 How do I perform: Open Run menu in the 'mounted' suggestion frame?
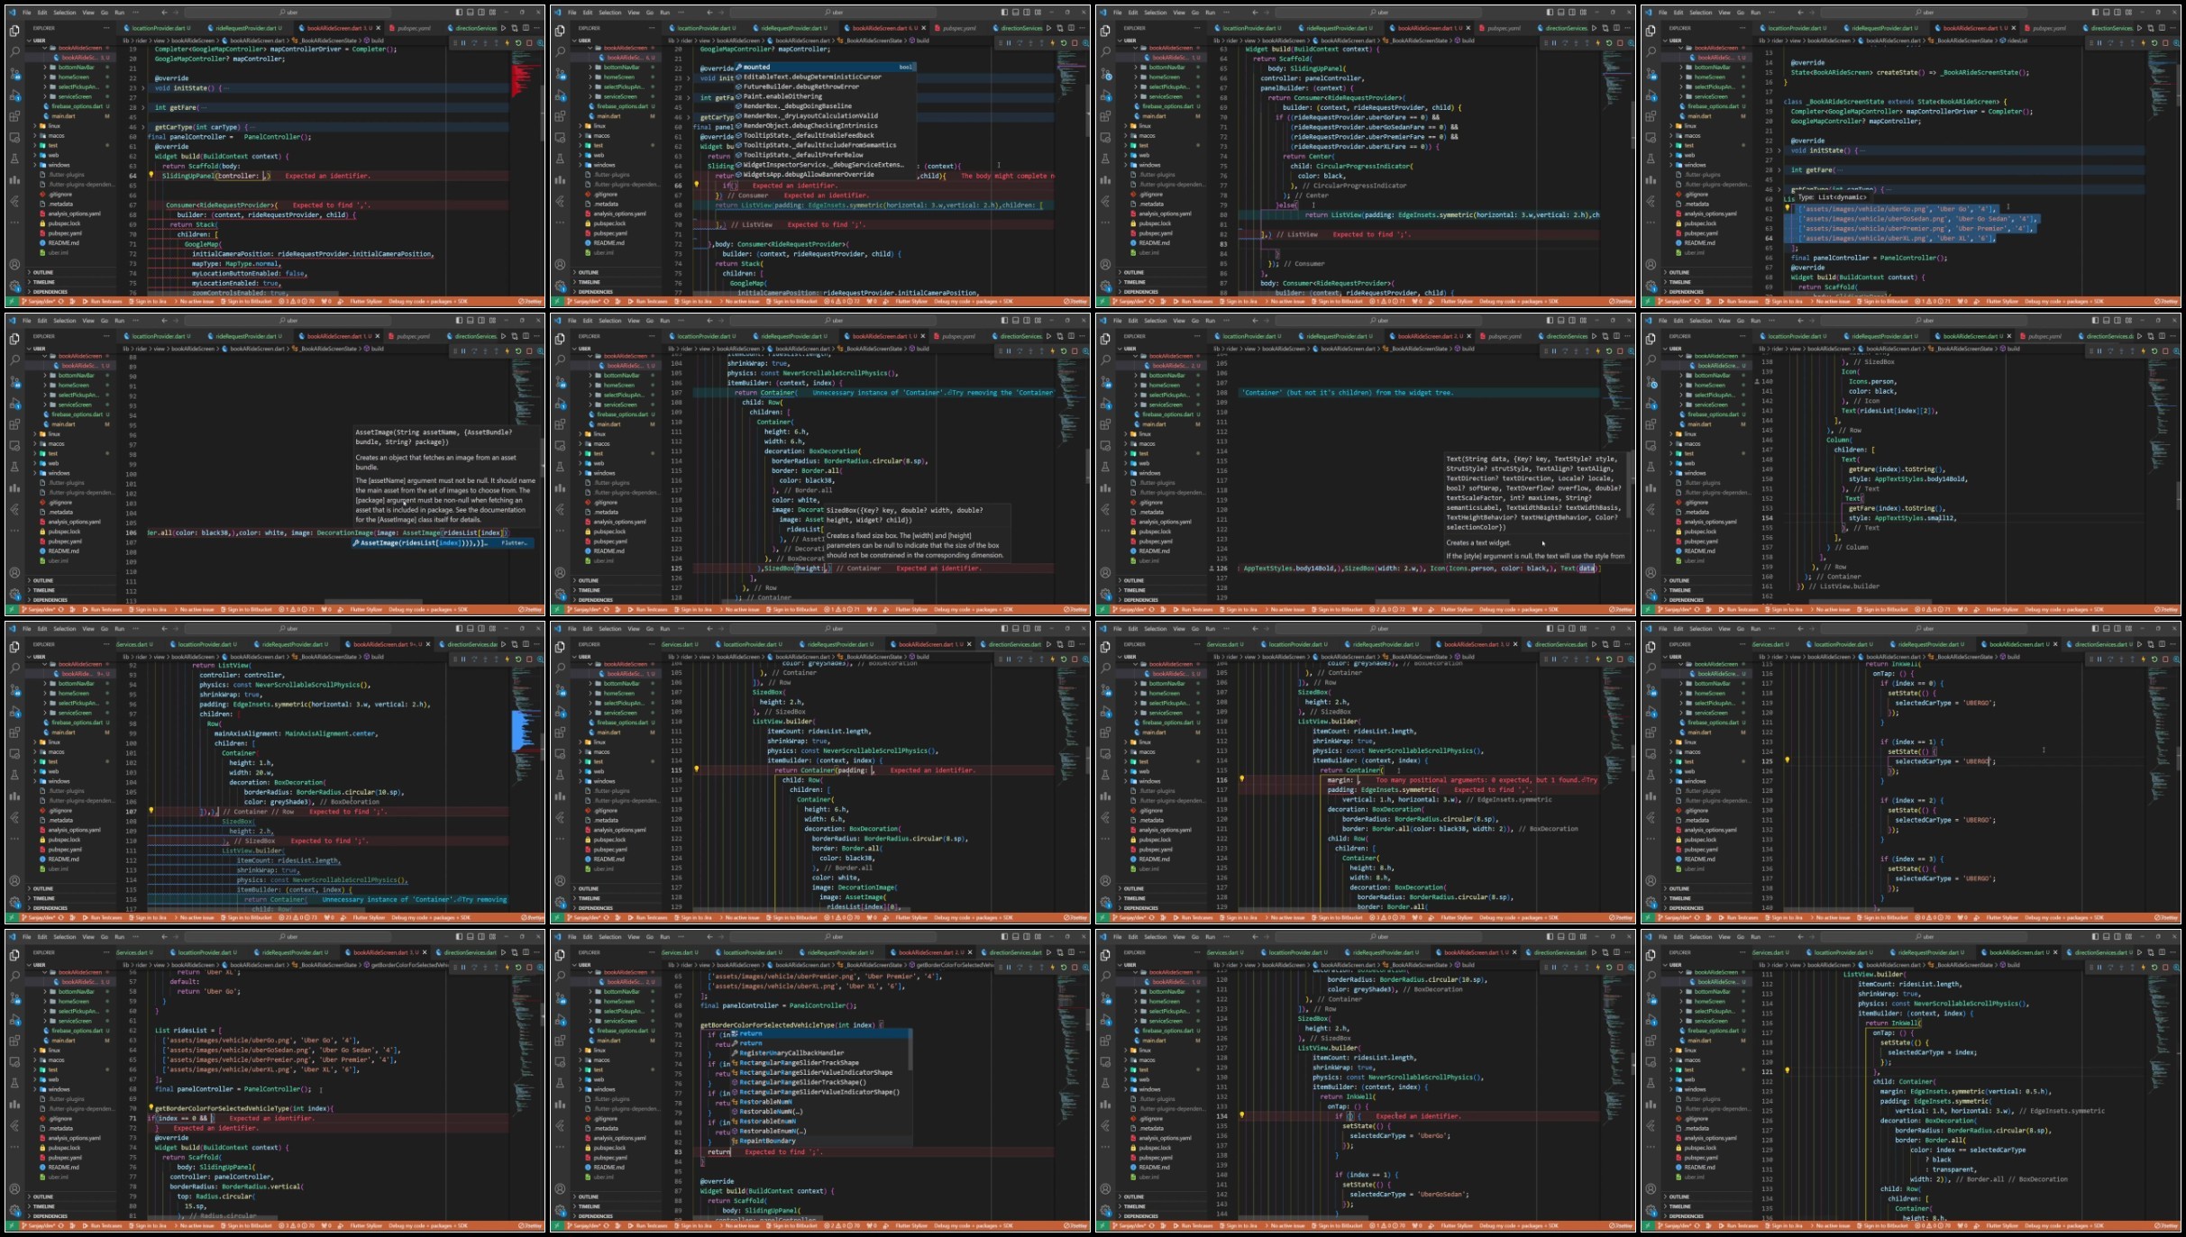(x=665, y=13)
